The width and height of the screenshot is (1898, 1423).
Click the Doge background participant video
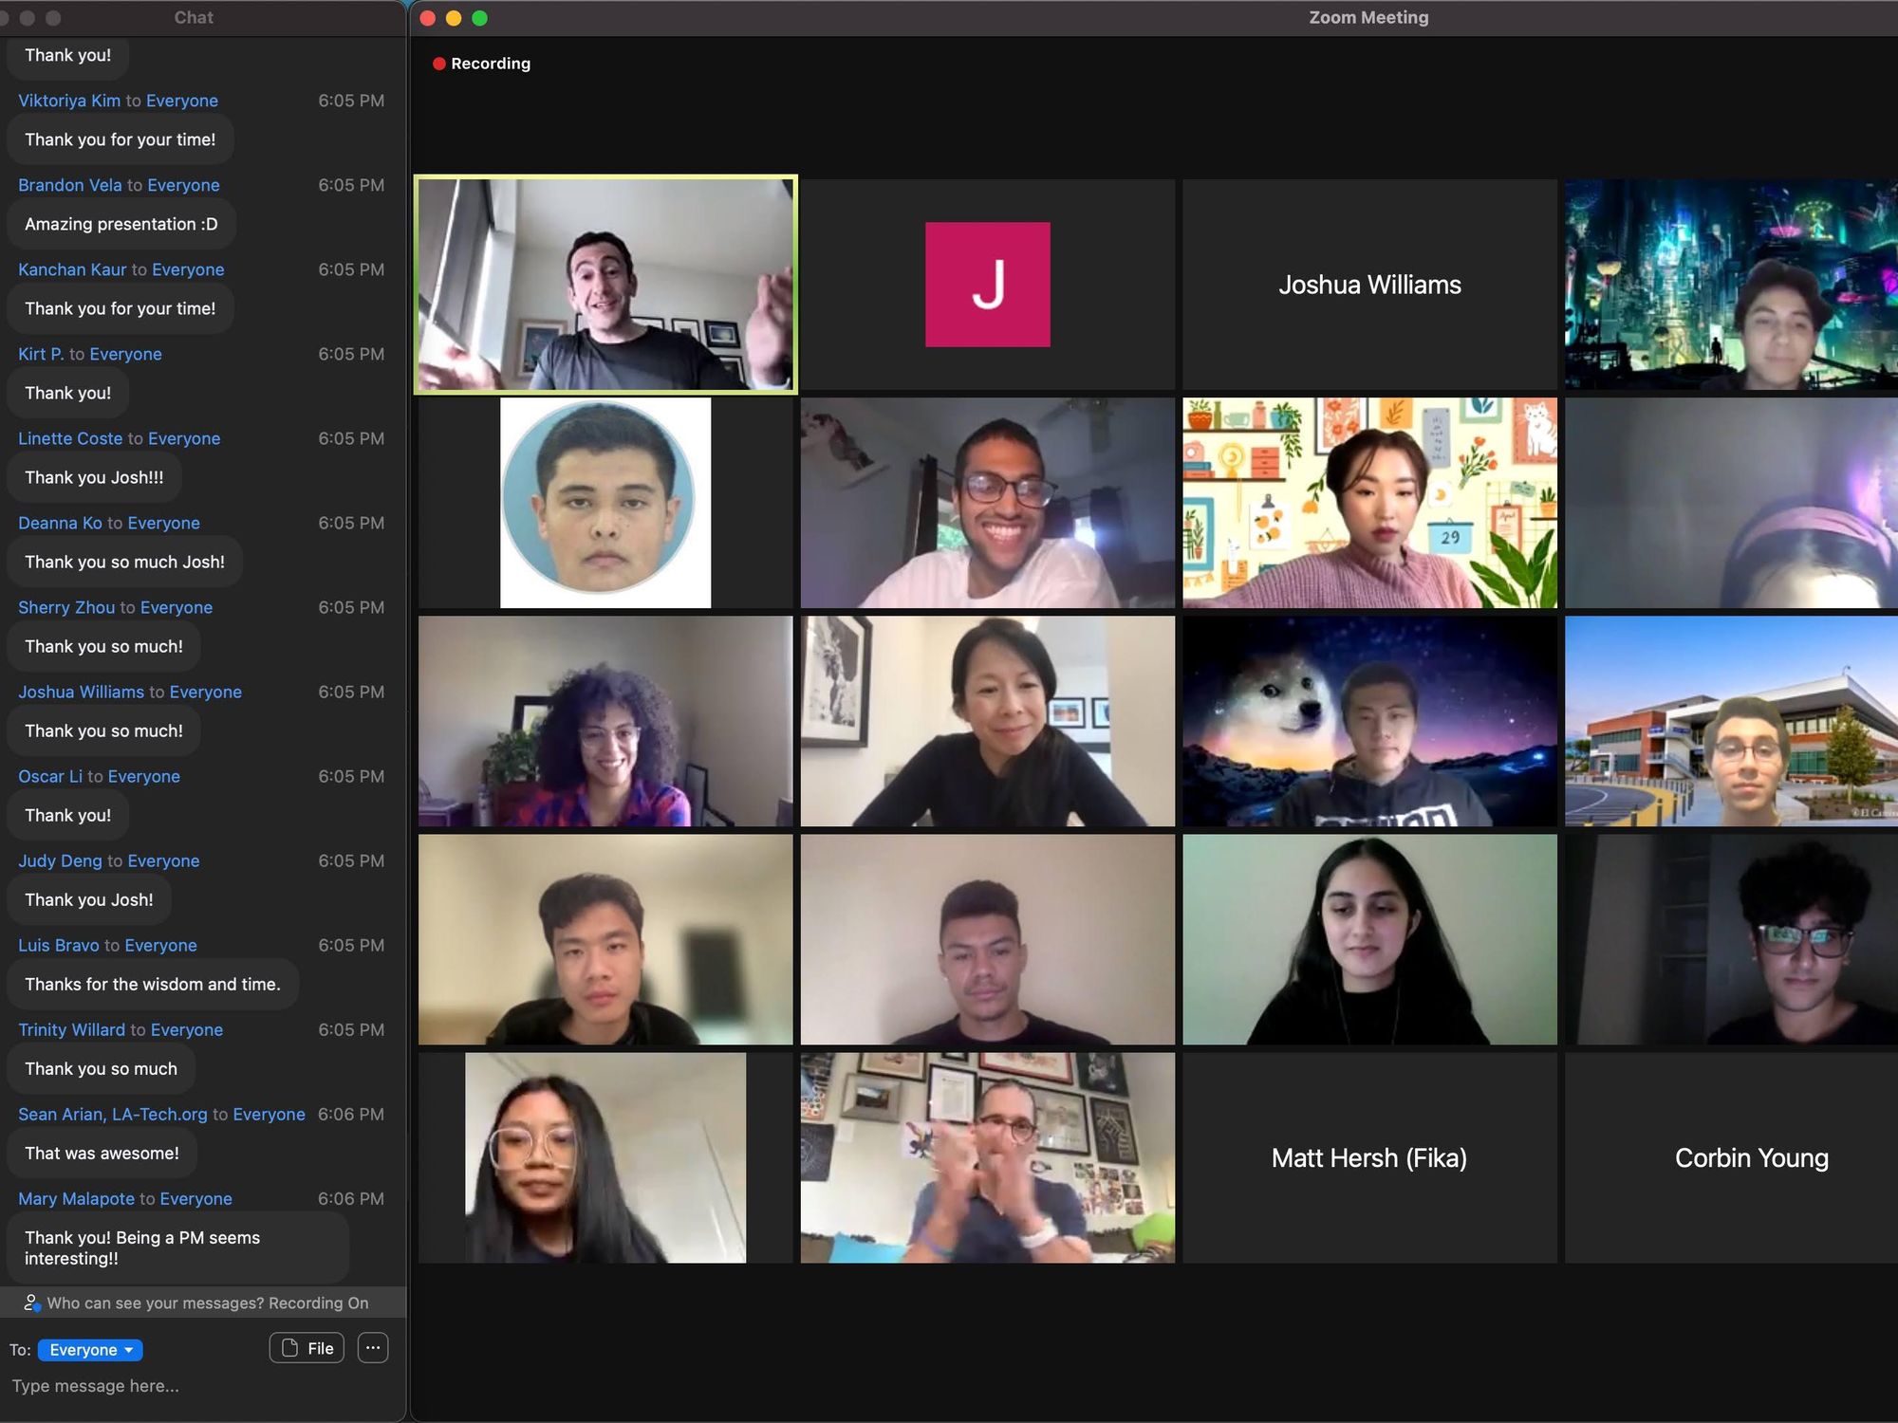coord(1369,721)
